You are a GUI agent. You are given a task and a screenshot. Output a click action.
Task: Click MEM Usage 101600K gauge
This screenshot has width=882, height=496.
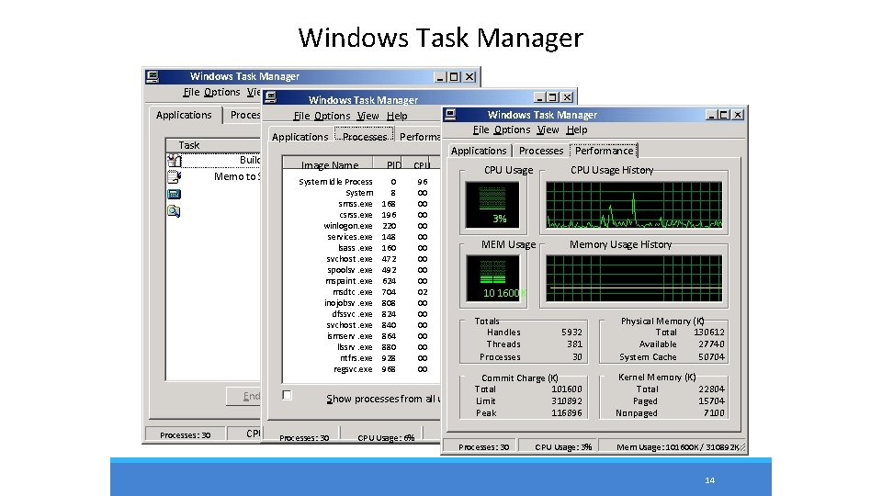coord(492,278)
